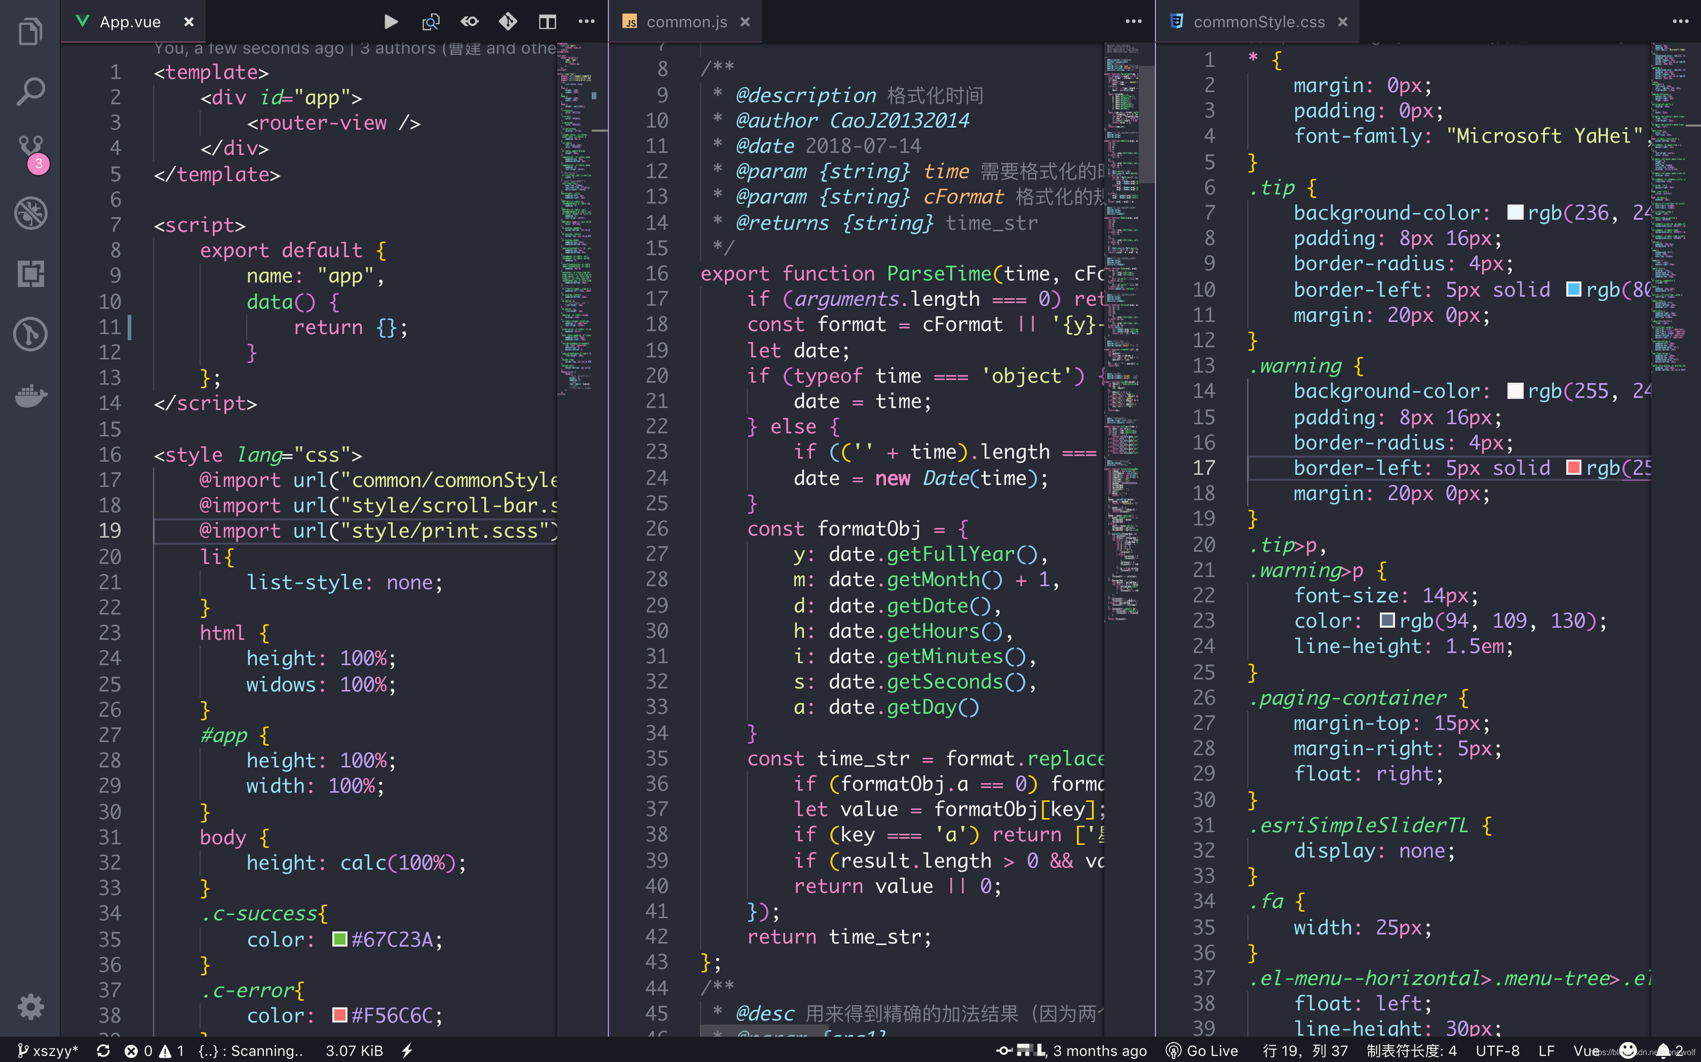Click the JS file icon on common.js tab
Screen dimensions: 1701x1062
631,22
